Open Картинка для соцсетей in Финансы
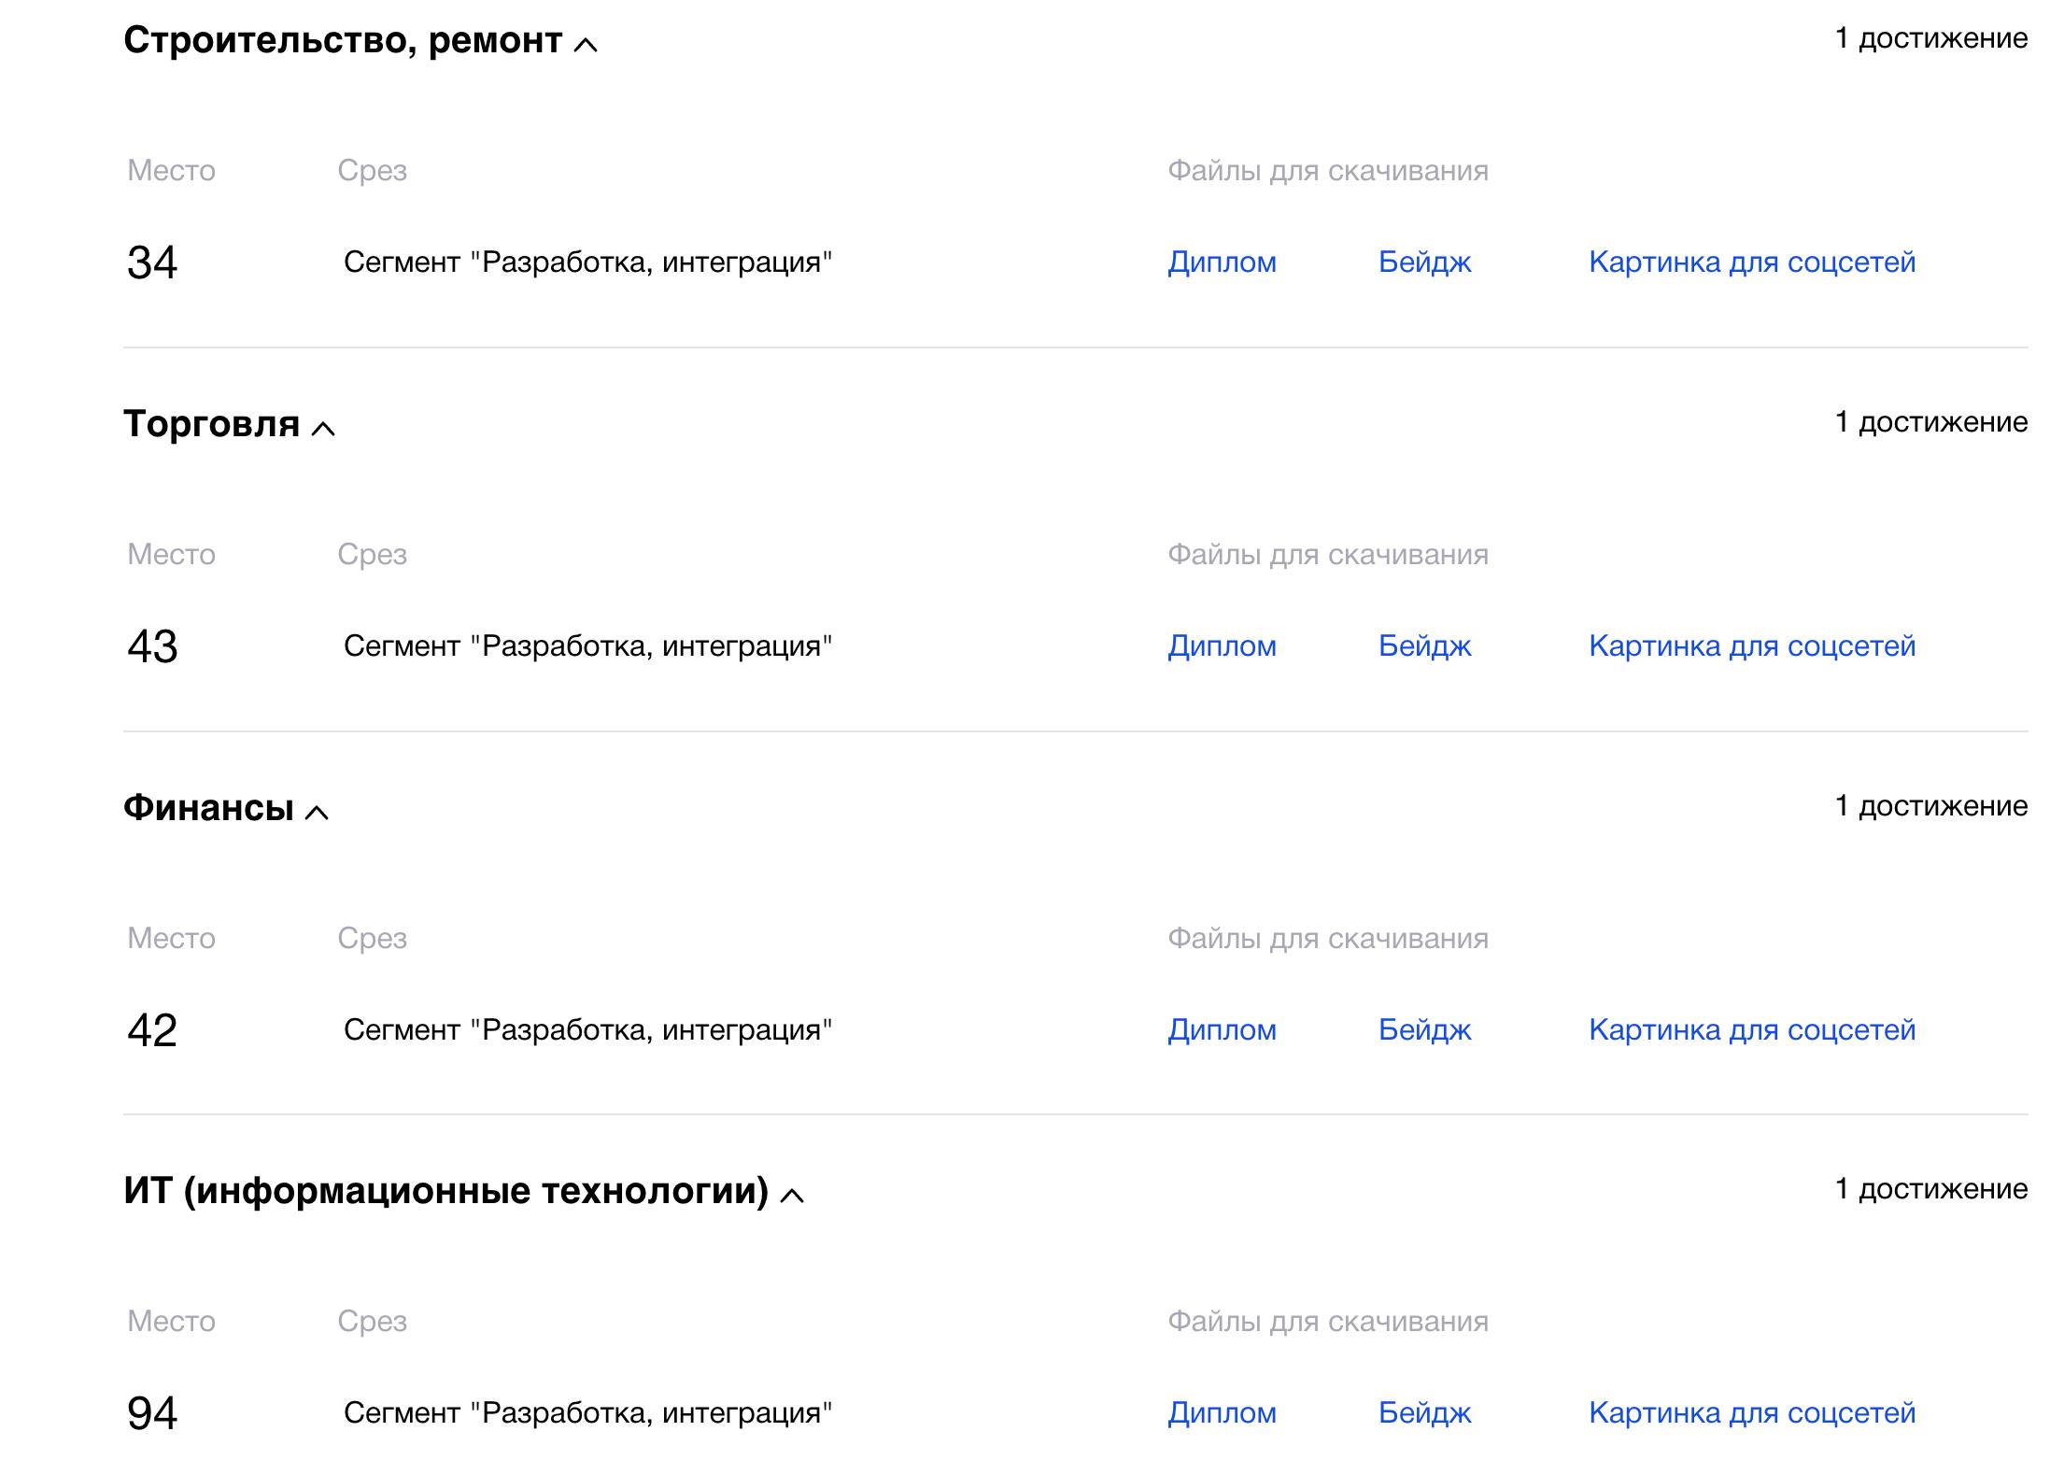 (x=1752, y=1030)
